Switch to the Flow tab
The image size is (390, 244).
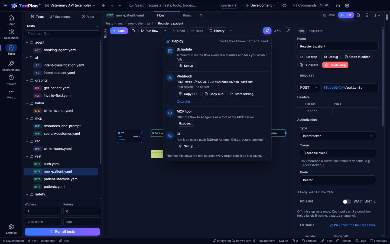coord(167,15)
